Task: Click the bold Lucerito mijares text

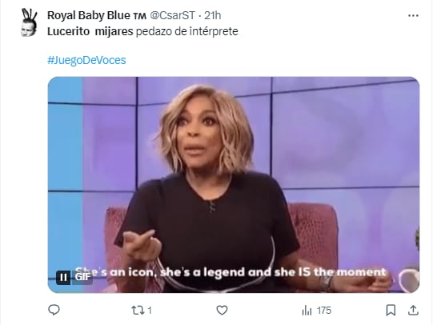Action: click(90, 31)
